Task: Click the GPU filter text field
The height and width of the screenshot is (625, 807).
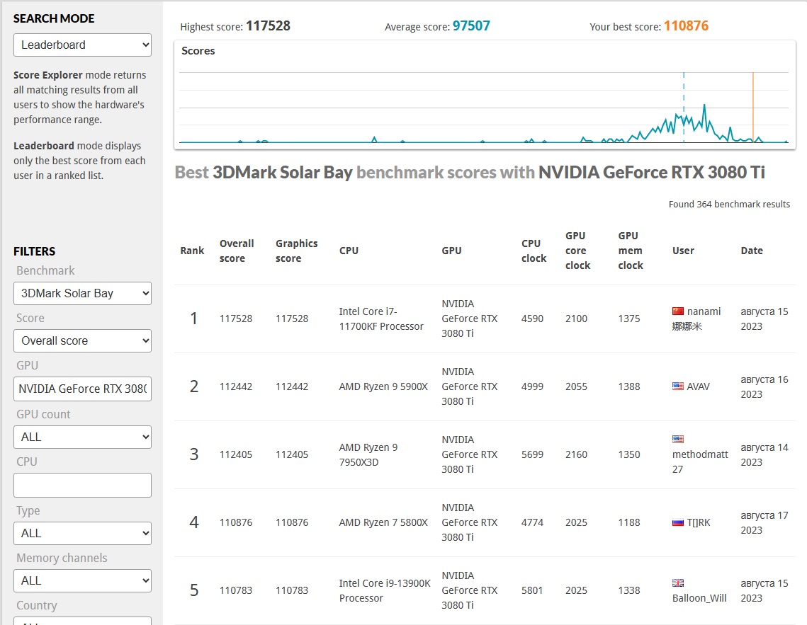Action: click(x=82, y=389)
